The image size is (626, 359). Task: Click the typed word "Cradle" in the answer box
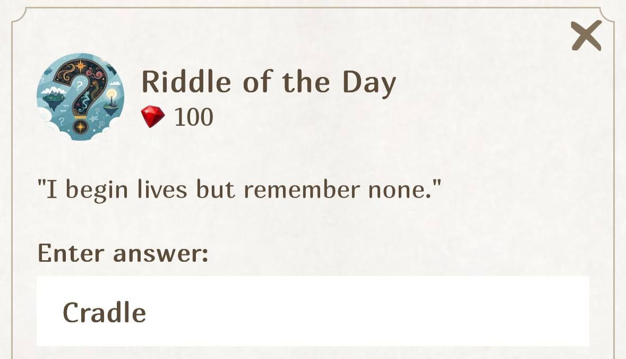click(105, 312)
